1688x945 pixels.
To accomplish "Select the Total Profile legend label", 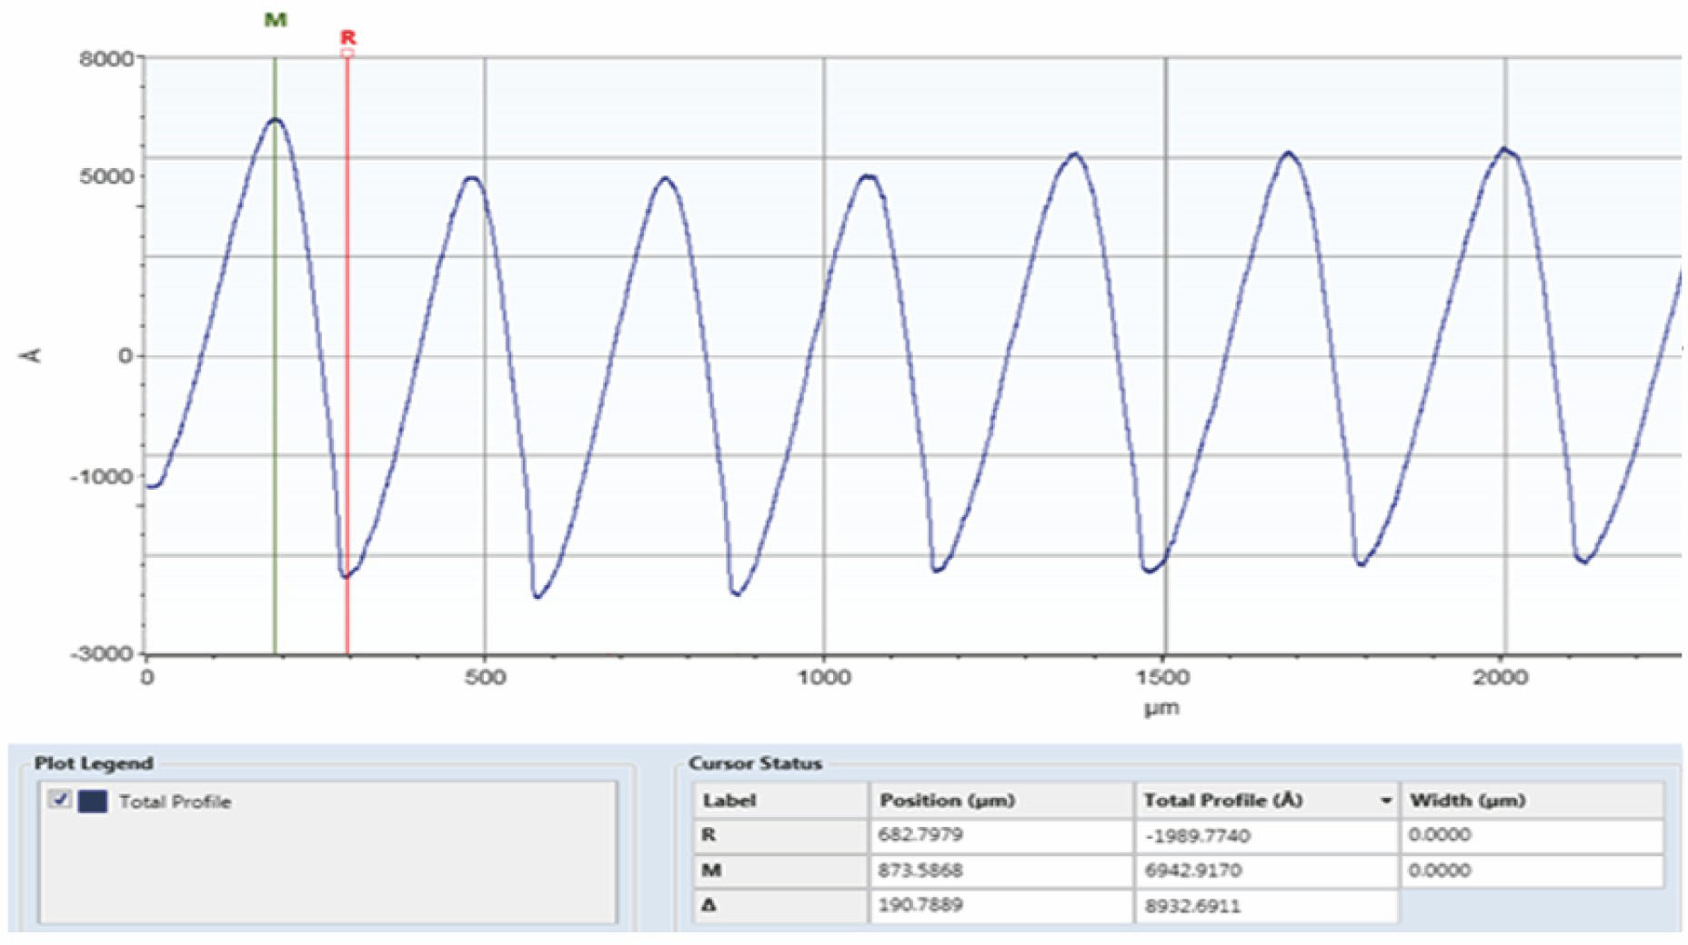I will click(x=175, y=801).
